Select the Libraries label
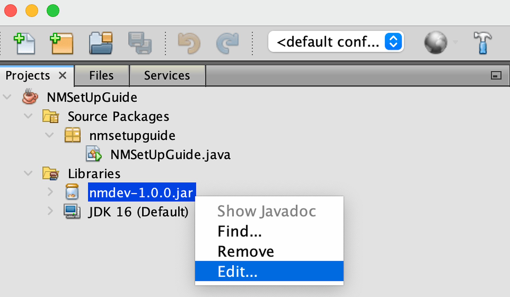 pos(94,174)
